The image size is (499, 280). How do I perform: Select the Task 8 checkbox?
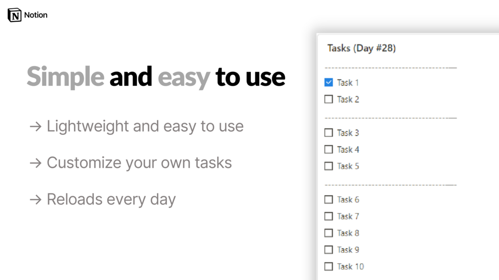329,233
